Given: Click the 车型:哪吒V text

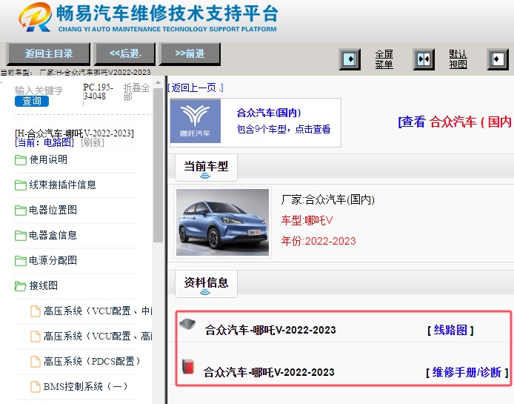Looking at the screenshot, I should click(x=307, y=221).
